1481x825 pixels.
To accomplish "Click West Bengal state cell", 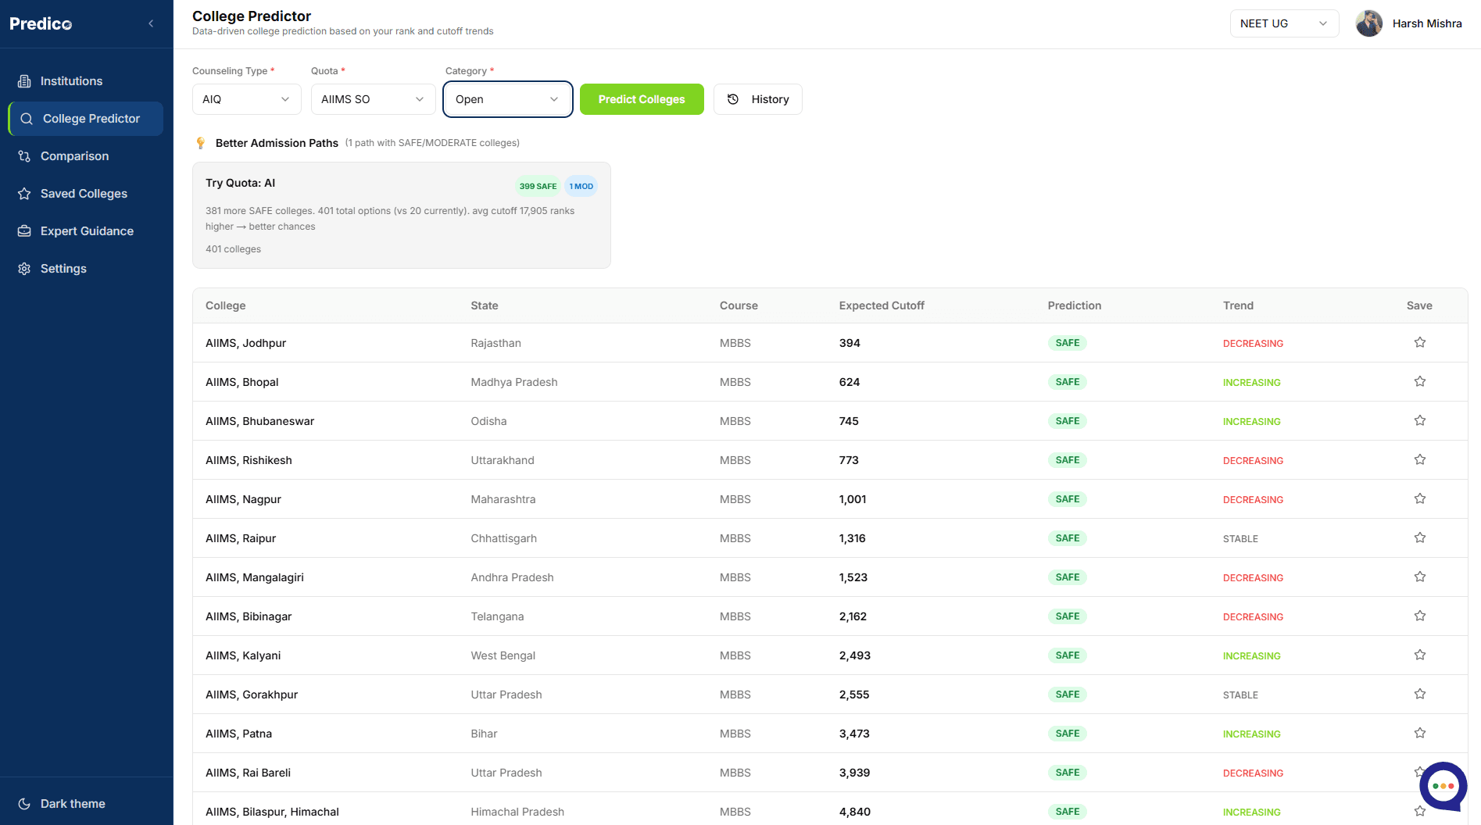I will (503, 655).
